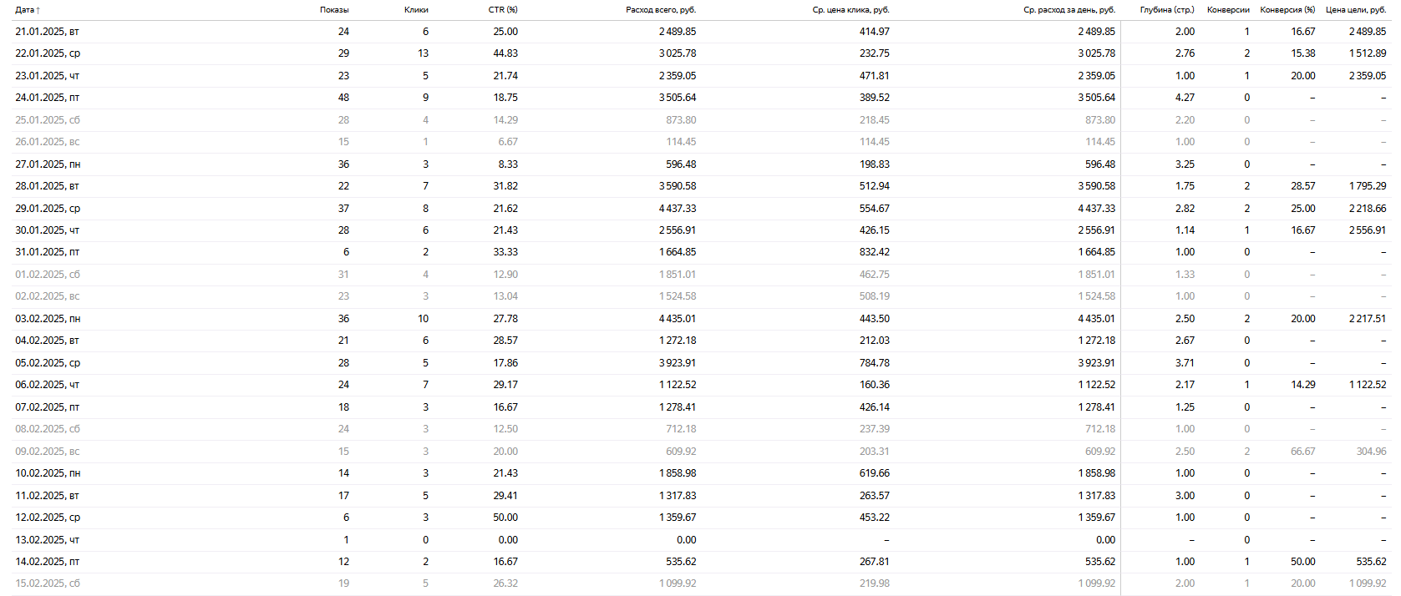Sort by Расход всего, руб. header
This screenshot has height=596, width=1401.
(660, 10)
